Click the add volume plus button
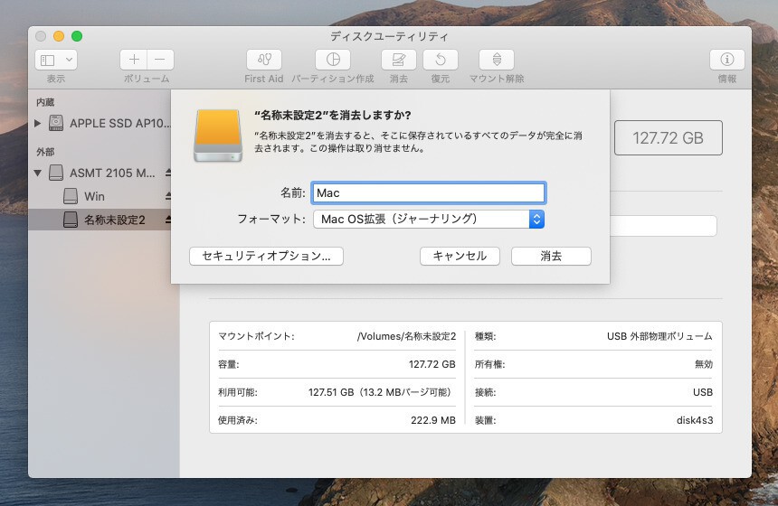 [134, 60]
